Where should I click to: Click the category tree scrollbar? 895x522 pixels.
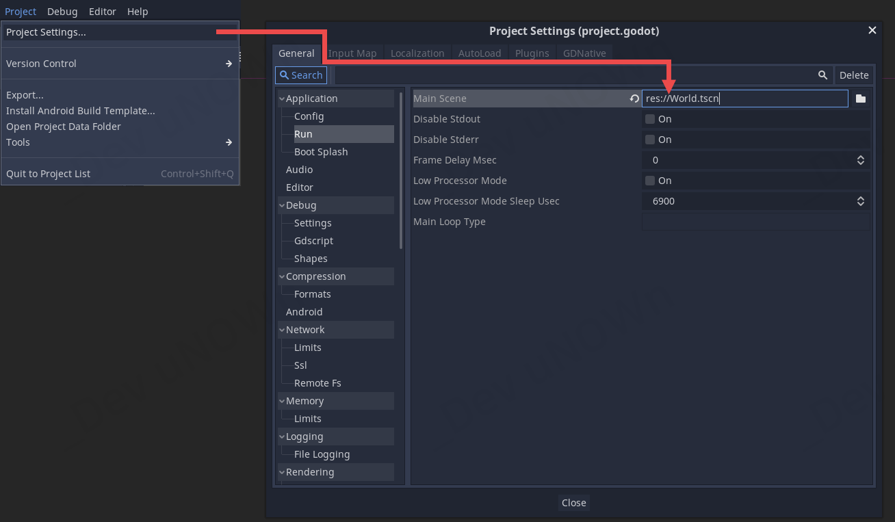coord(401,170)
